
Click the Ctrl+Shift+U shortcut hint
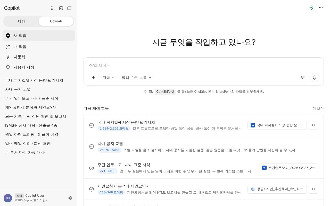click(165, 92)
